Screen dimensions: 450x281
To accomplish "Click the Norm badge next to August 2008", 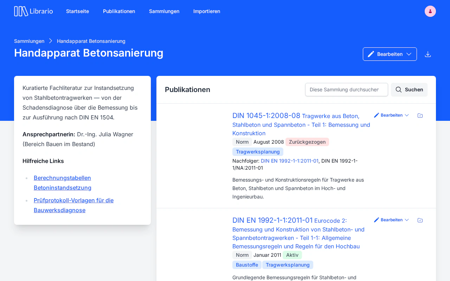I will click(x=242, y=142).
